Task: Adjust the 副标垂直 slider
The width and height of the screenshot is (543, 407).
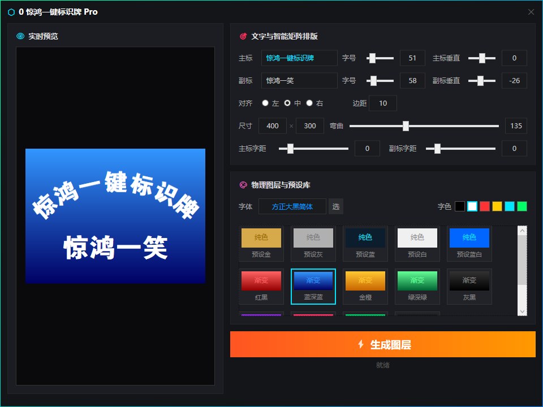Action: point(482,81)
